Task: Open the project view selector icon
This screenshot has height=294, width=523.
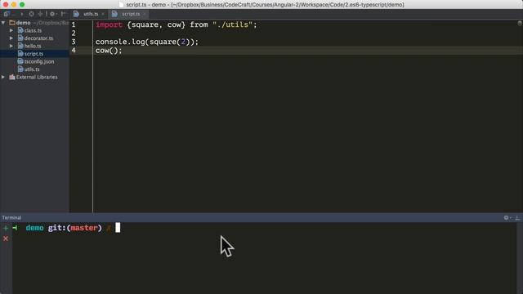Action: 7,14
